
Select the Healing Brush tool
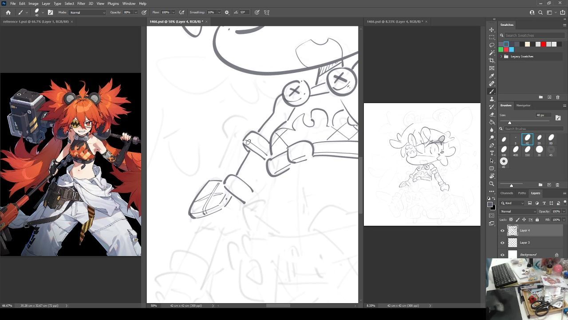click(492, 84)
